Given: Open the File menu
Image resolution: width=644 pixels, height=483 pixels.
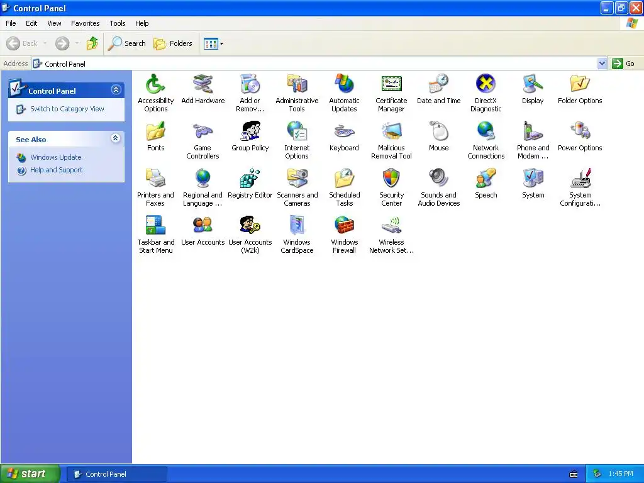Looking at the screenshot, I should click(11, 23).
